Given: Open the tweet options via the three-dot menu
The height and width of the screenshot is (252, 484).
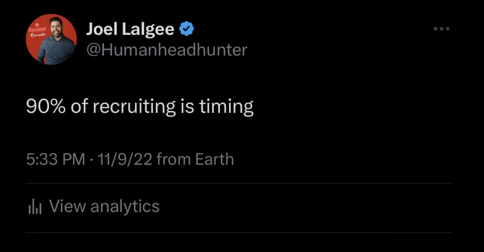Looking at the screenshot, I should coord(441,29).
